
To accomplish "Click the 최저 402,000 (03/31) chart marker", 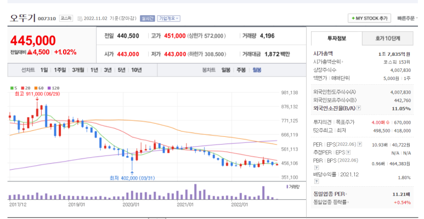I will 132,178.
